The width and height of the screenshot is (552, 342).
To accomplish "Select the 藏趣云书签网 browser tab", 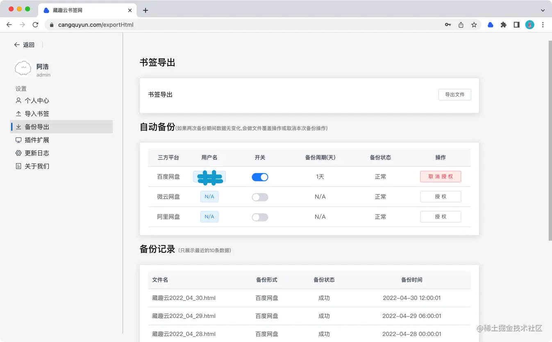I will point(87,10).
